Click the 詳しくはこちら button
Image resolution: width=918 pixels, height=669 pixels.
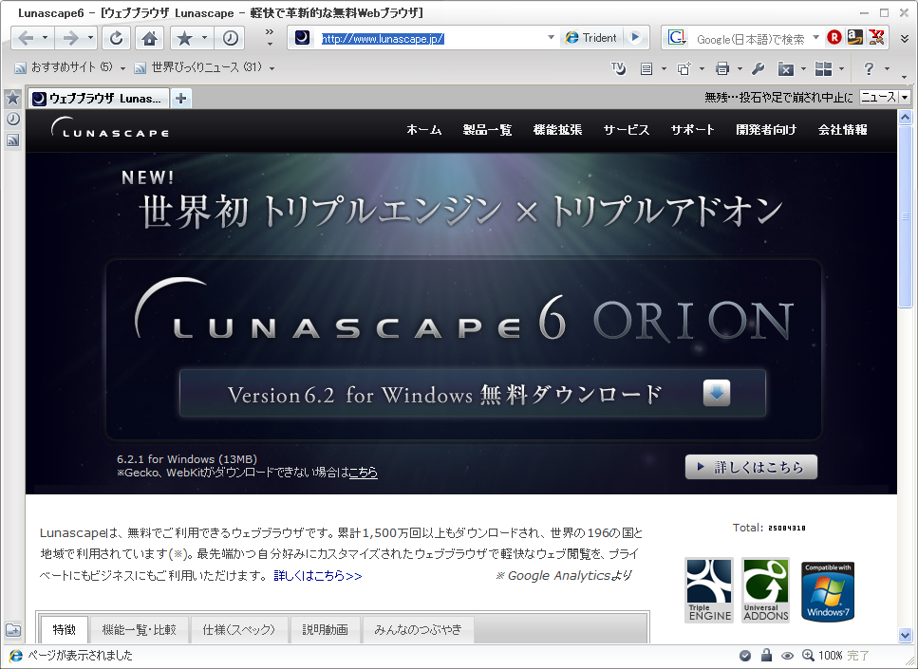tap(751, 467)
